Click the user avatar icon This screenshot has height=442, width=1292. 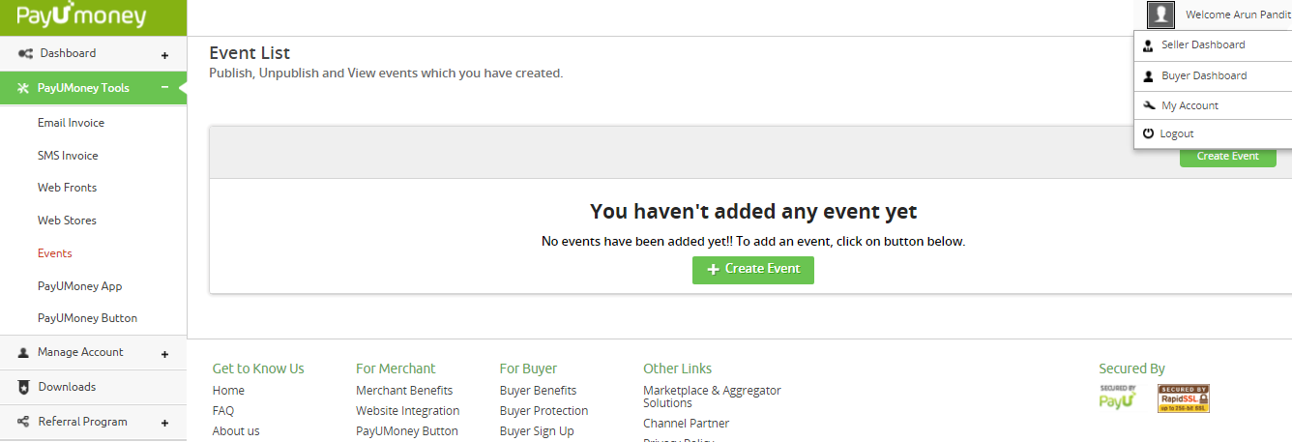tap(1160, 15)
